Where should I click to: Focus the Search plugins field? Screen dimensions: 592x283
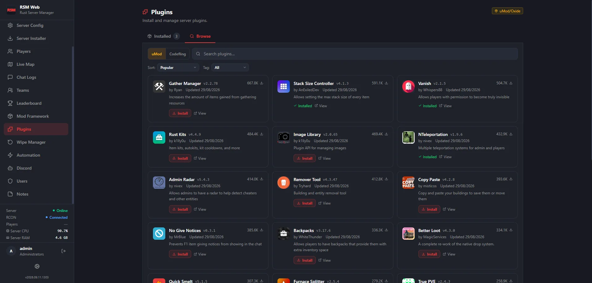[x=355, y=54]
